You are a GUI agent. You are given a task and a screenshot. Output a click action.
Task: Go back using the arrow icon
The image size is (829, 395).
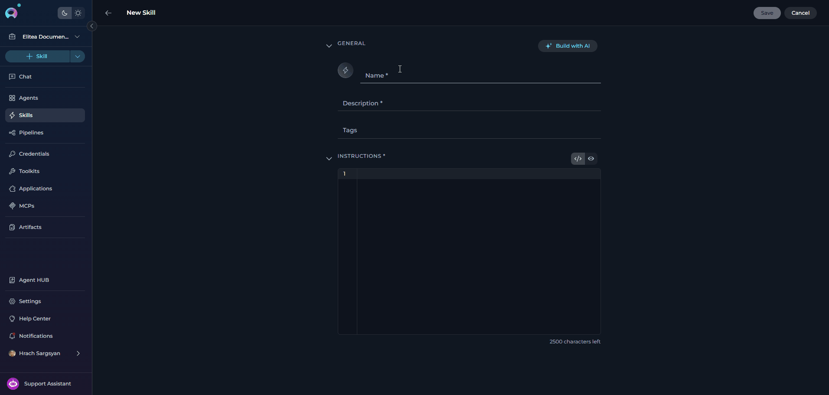tap(108, 13)
